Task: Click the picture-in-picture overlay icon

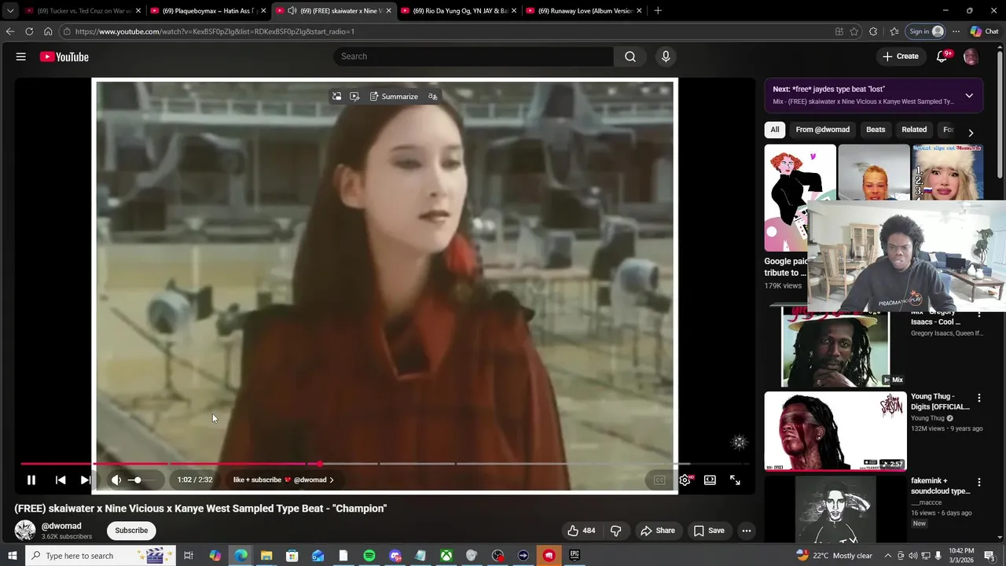Action: tap(336, 97)
